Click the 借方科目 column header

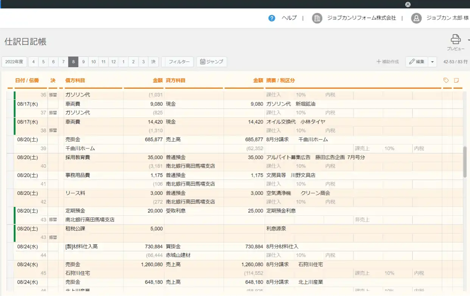pos(75,80)
